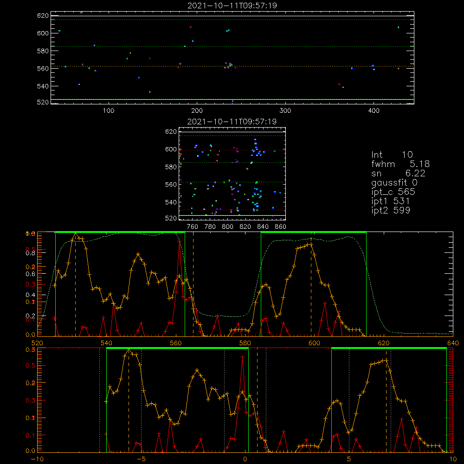Click the third plot's x-axis label 600

[x=314, y=343]
